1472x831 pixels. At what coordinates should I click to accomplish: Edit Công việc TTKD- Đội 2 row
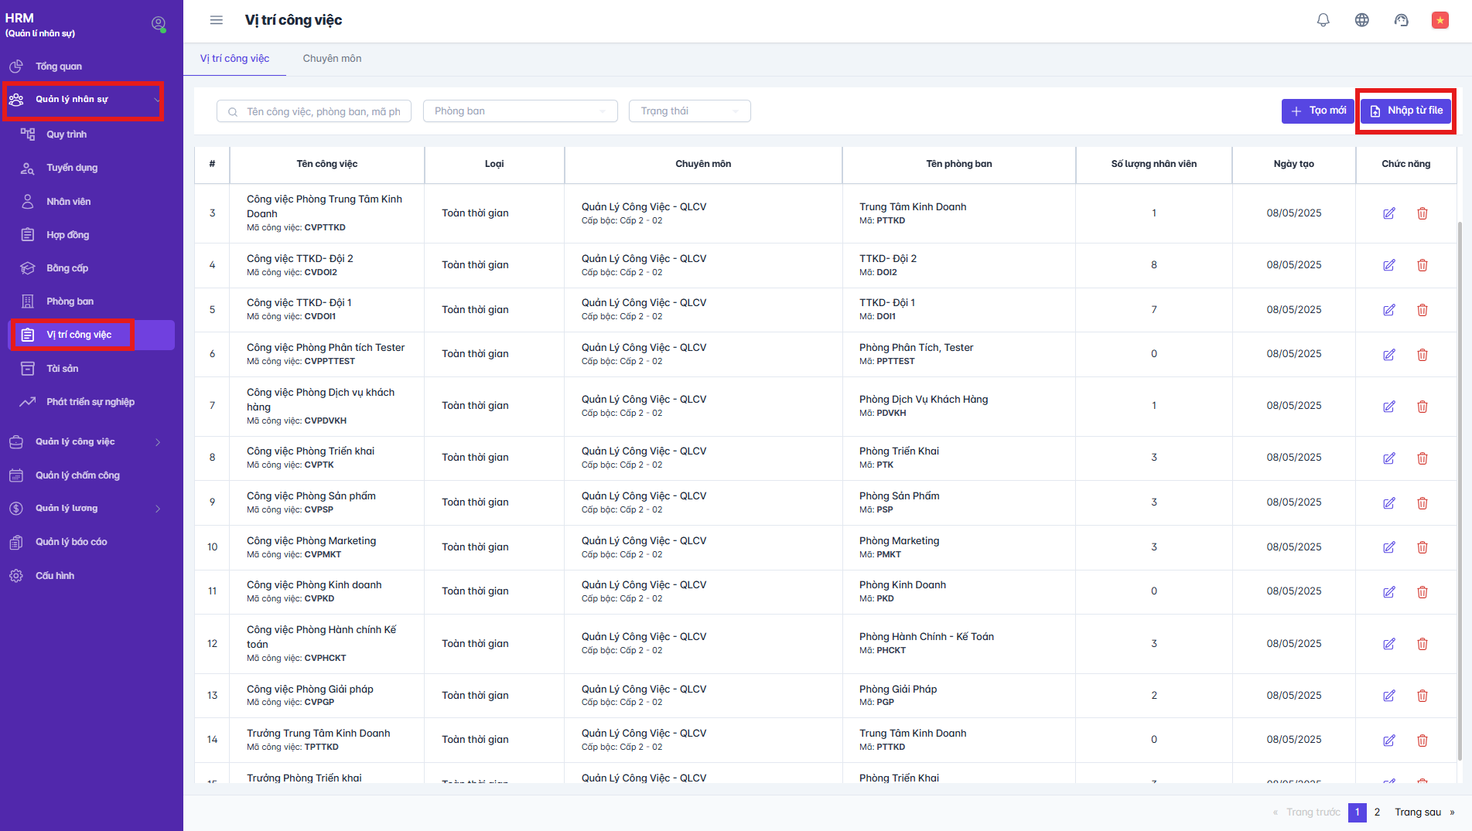1389,265
